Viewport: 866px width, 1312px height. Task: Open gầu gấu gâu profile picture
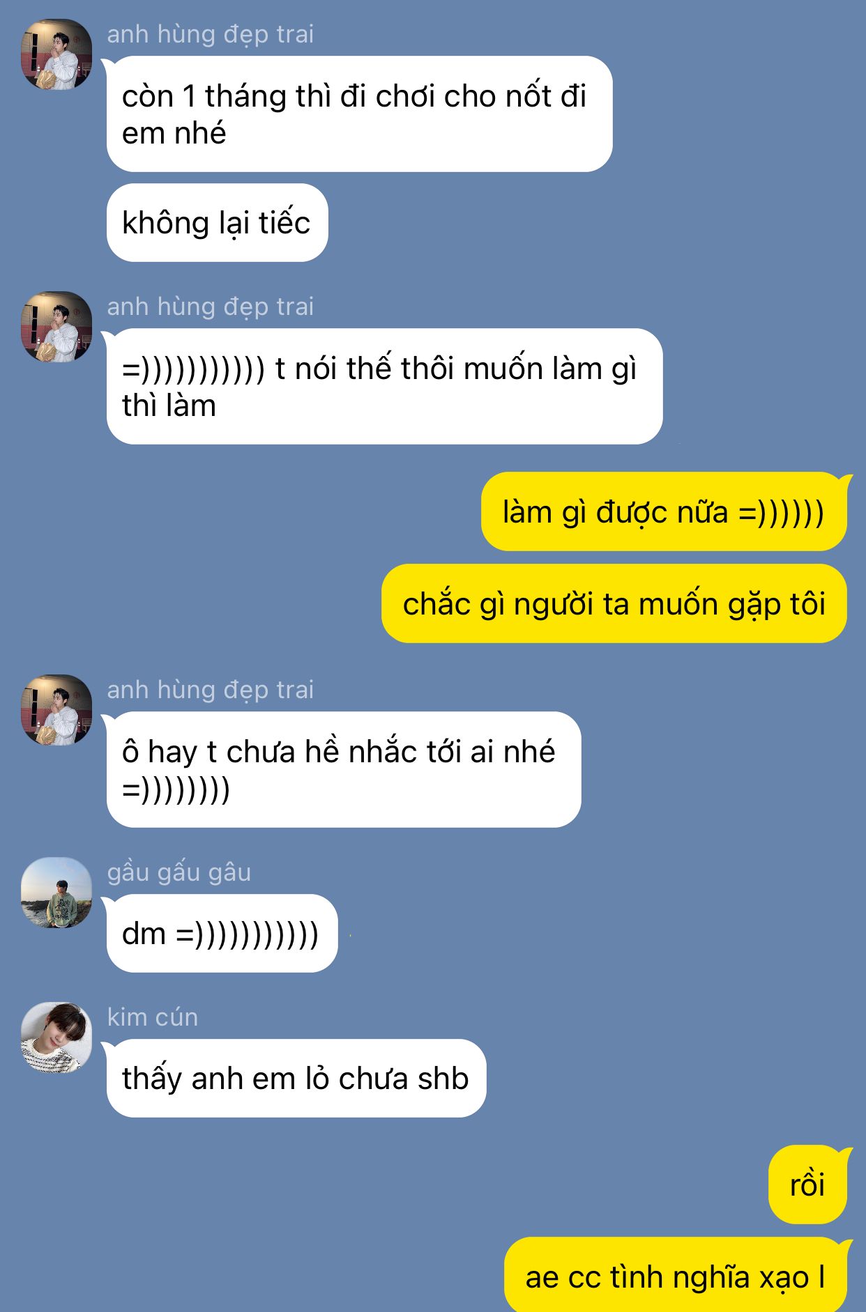coord(56,893)
